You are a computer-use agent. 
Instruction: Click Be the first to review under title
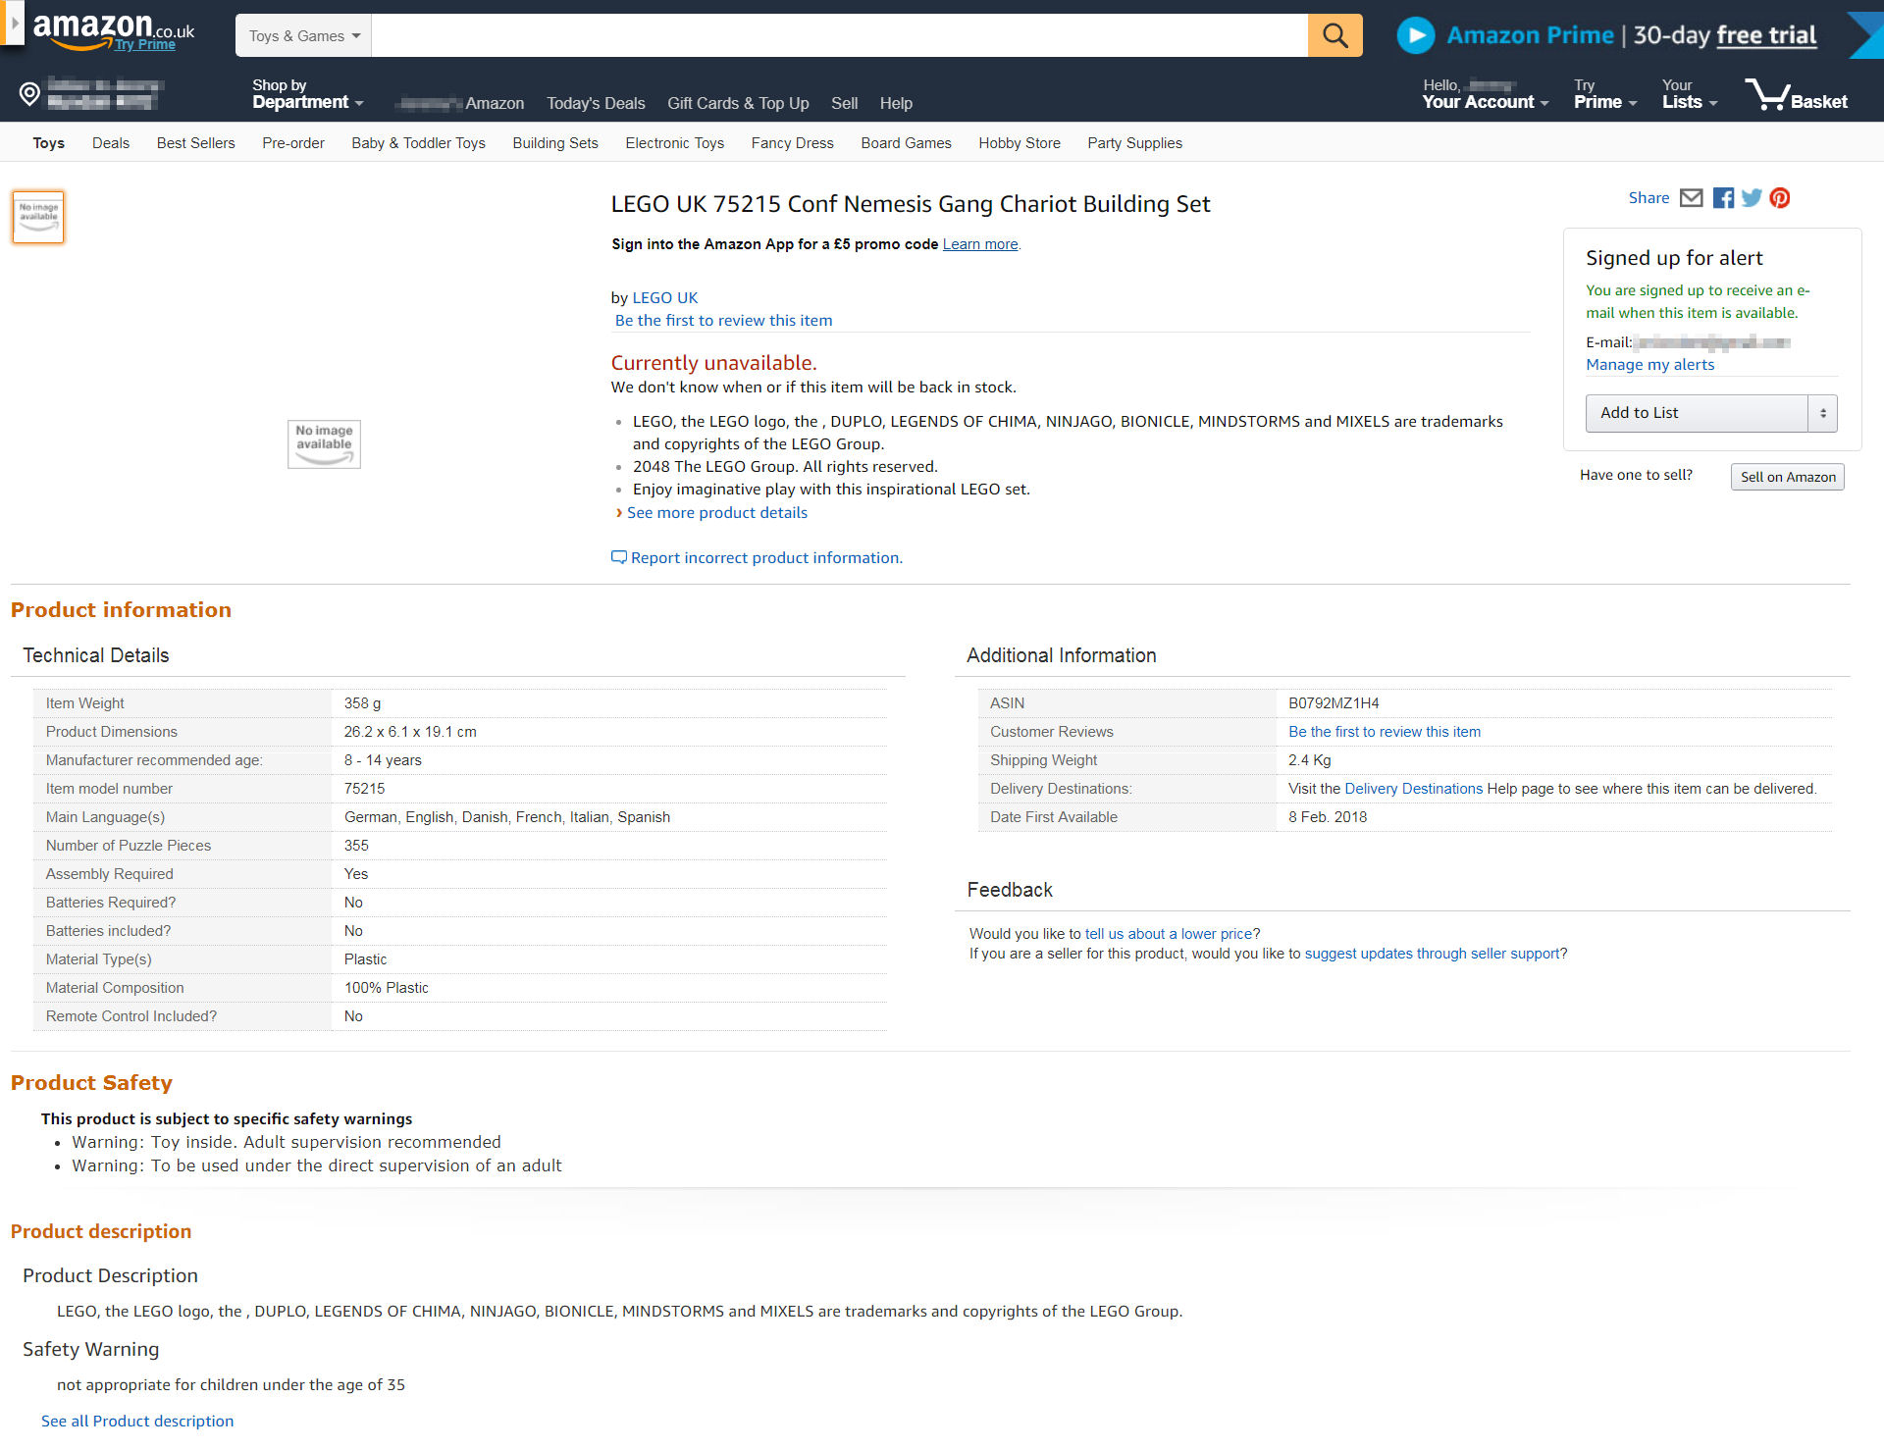723,320
